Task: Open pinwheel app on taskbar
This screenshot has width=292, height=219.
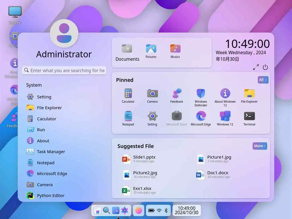Action: [125, 211]
